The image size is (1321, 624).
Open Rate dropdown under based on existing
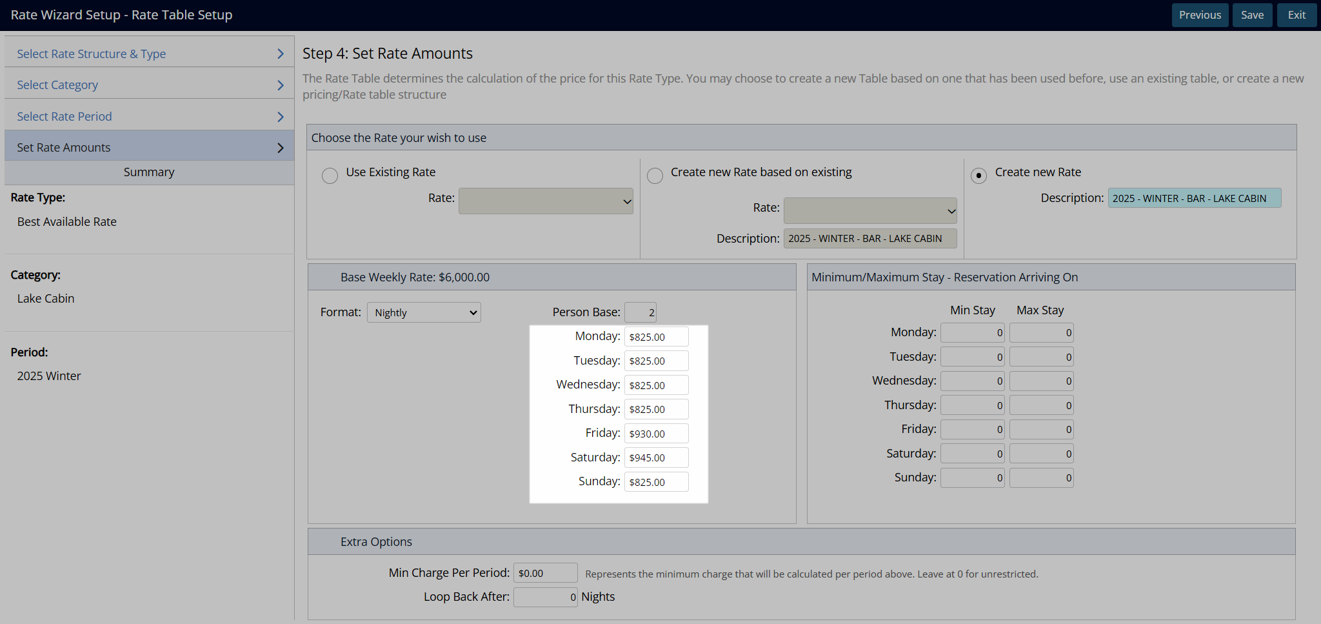coord(870,210)
